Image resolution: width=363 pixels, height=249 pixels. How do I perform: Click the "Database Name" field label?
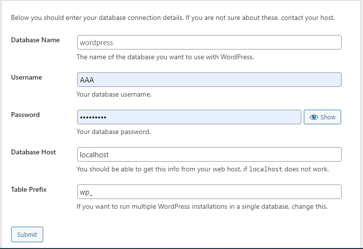point(35,40)
